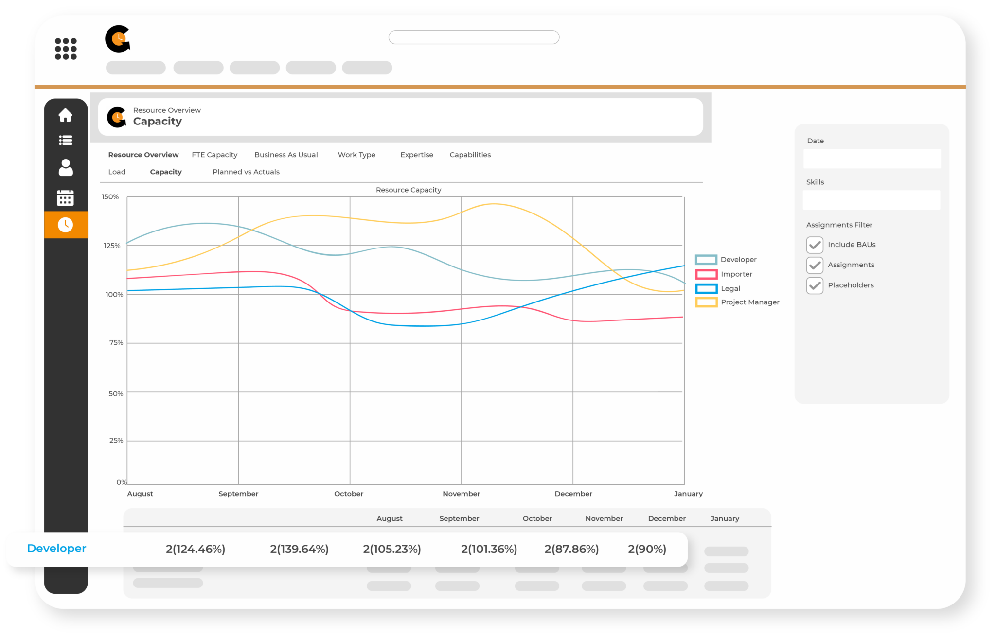996x639 pixels.
Task: Click the Developer row label
Action: (56, 549)
